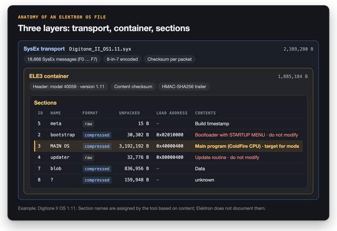Image resolution: width=337 pixels, height=231 pixels.
Task: Select the 'bootstrap' section name
Action: coord(63,135)
